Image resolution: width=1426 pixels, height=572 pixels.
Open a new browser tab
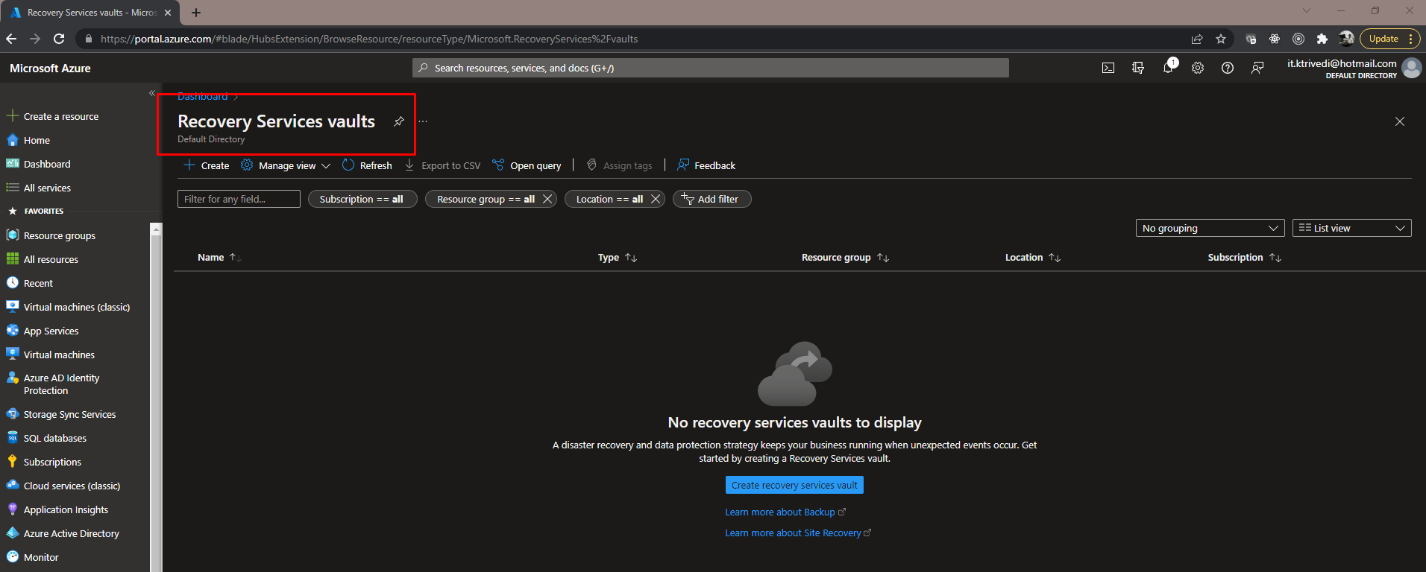(196, 13)
